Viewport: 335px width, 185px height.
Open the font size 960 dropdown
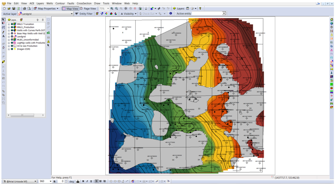[51, 181]
